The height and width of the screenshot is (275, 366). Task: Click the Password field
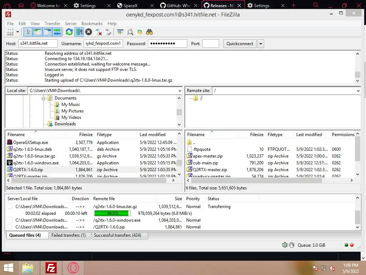(x=168, y=43)
